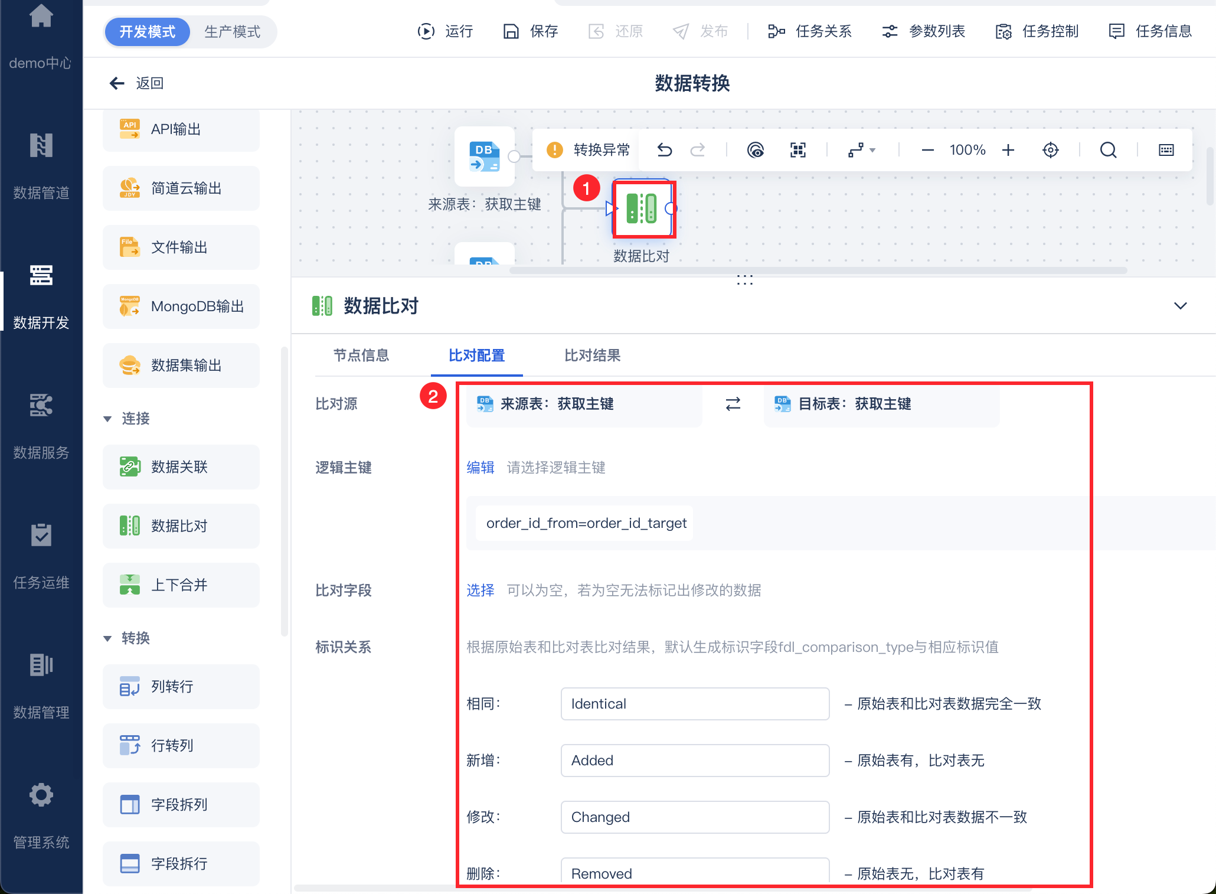Collapse the 数据比对 panel with chevron
This screenshot has width=1216, height=894.
tap(1180, 306)
